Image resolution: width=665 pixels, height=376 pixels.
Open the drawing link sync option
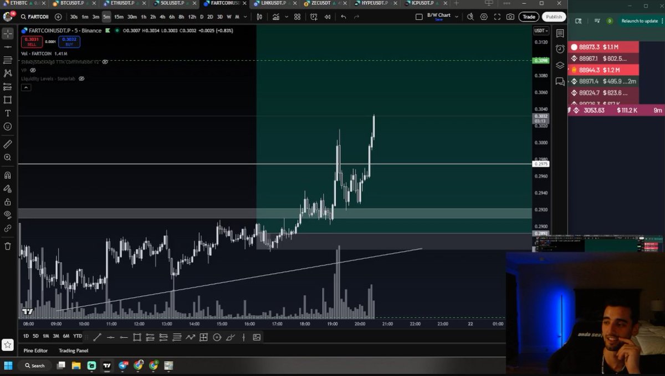pos(8,228)
